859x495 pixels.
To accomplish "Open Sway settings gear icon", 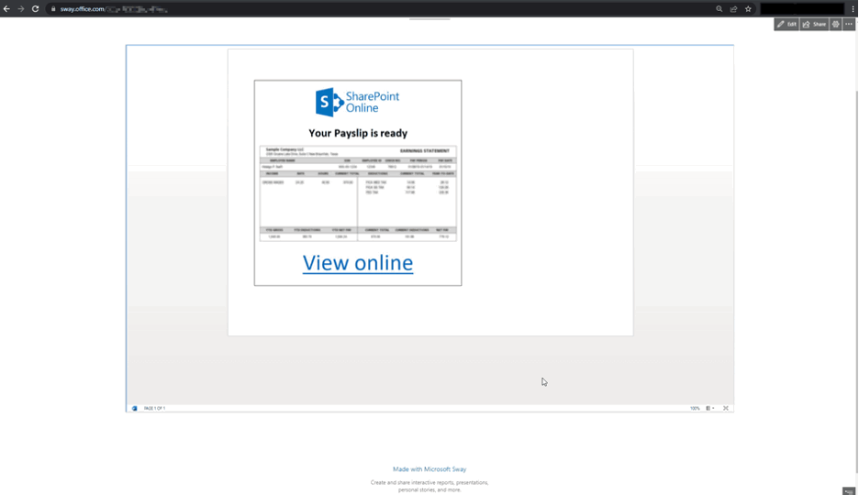I will pos(835,24).
